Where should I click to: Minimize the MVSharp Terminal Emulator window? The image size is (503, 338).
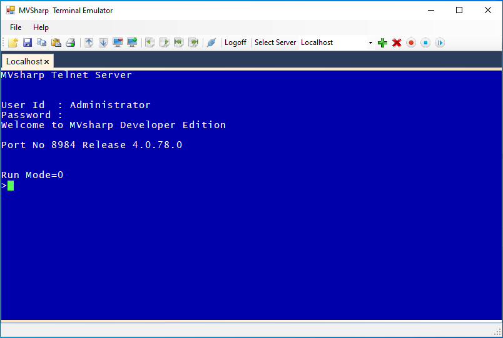tap(431, 10)
